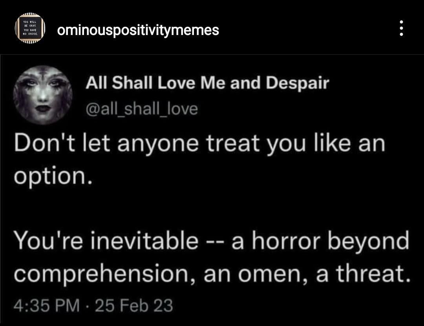Open the ominouspositivitymemes username link
Image resolution: width=424 pixels, height=326 pixels.
point(138,30)
